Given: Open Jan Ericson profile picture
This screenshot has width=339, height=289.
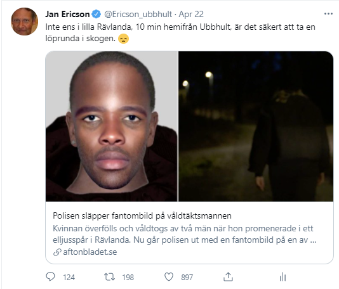Looking at the screenshot, I should click(x=24, y=22).
